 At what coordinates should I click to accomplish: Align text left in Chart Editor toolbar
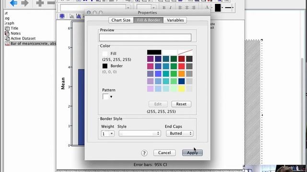(180, 8)
